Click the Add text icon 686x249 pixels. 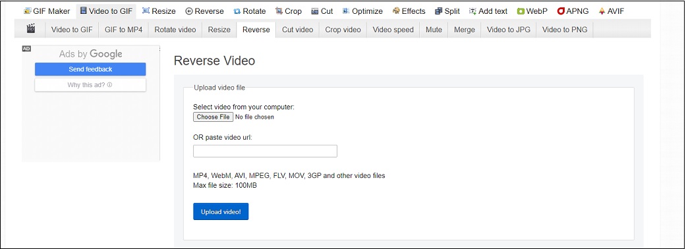pyautogui.click(x=472, y=11)
